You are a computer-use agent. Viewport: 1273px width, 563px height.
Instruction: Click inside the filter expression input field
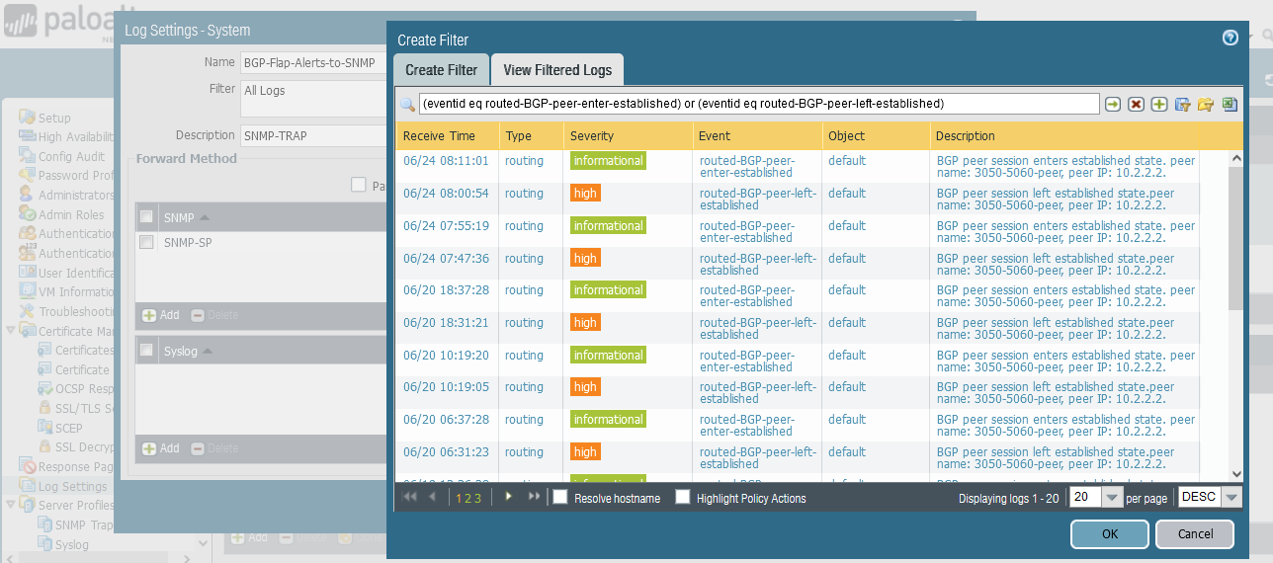click(758, 104)
